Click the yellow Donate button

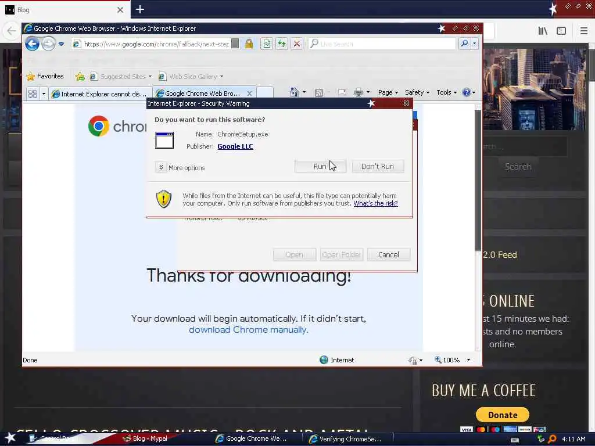(x=503, y=415)
